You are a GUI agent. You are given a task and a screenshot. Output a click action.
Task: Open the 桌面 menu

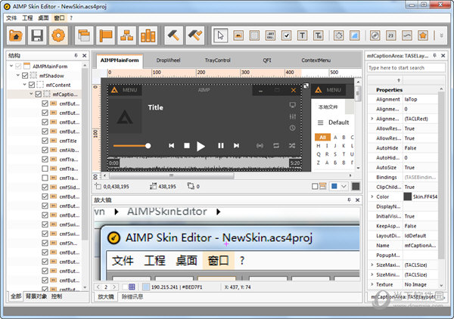[43, 18]
